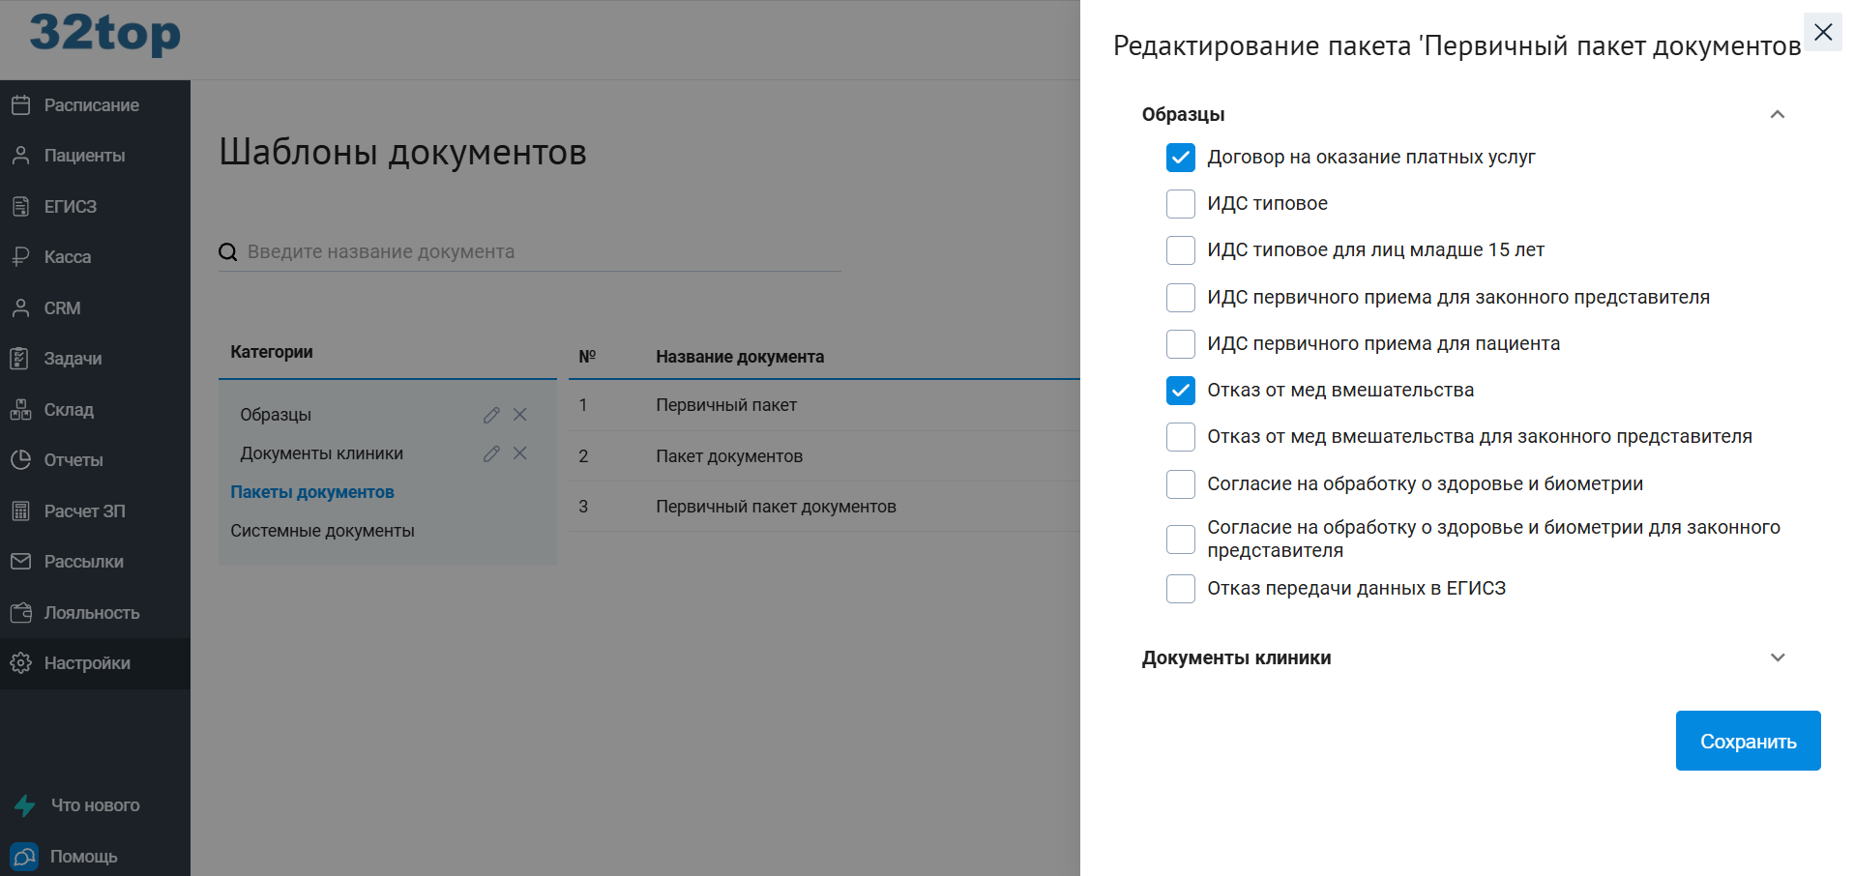
Task: Click the Отчеты pie chart icon
Action: 20,460
